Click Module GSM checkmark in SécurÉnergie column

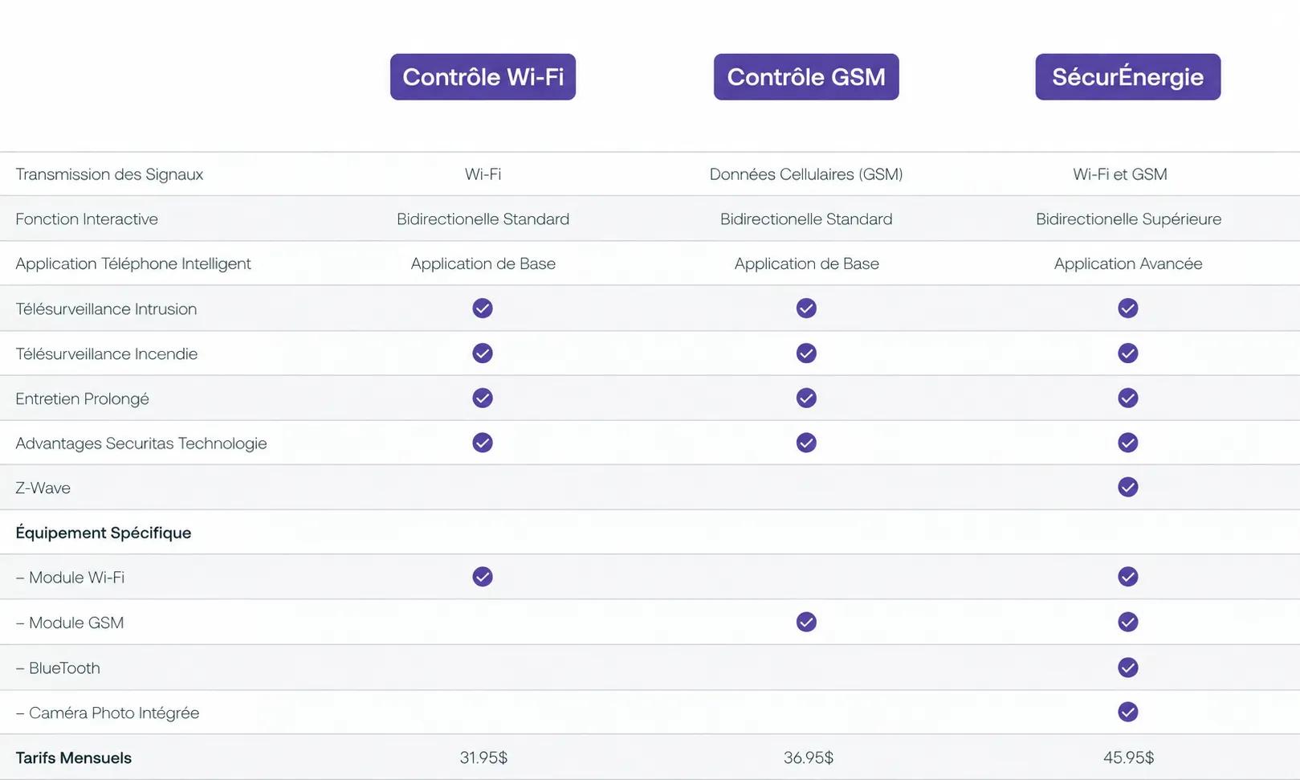[1128, 622]
